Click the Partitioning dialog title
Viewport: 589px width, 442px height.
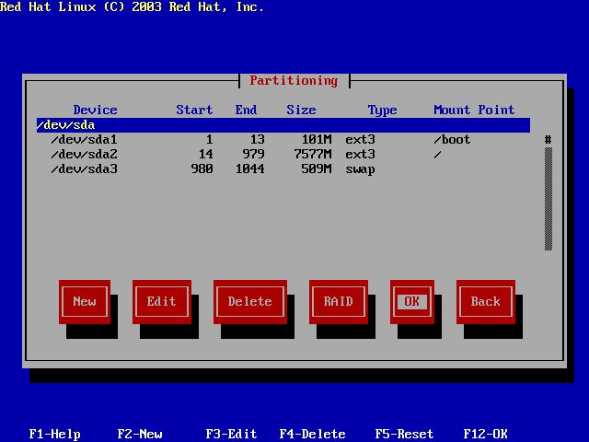click(x=294, y=81)
